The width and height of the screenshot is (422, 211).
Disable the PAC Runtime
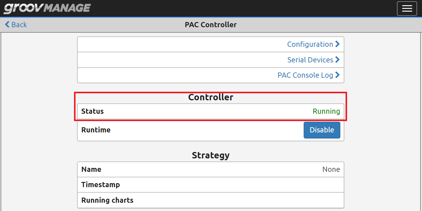point(322,130)
